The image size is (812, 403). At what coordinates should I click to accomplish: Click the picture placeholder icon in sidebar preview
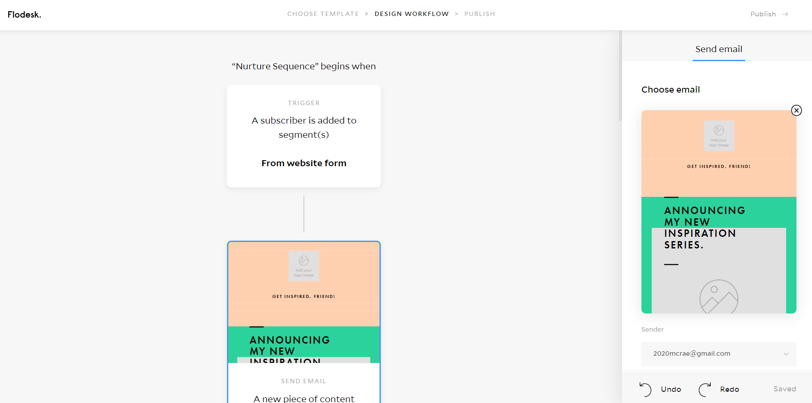719,297
